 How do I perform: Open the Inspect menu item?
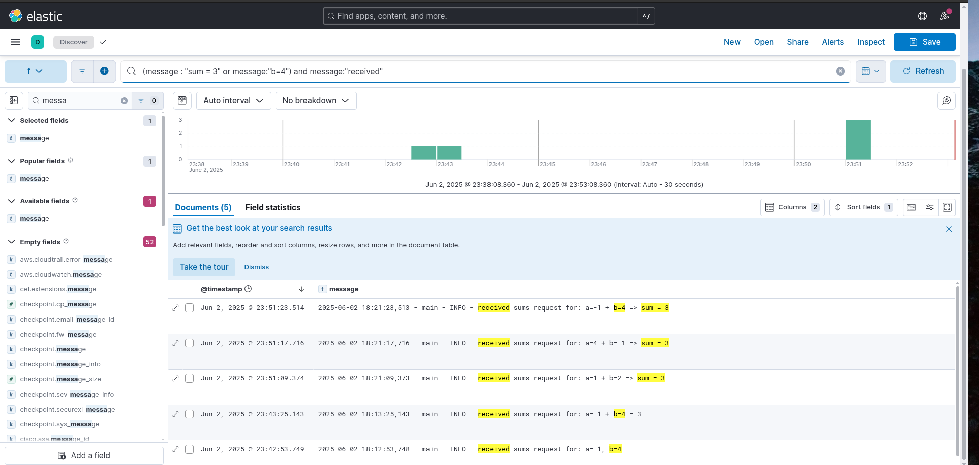[871, 42]
